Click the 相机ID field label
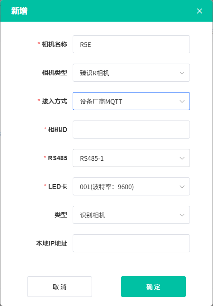The width and height of the screenshot is (213, 306). pos(58,130)
